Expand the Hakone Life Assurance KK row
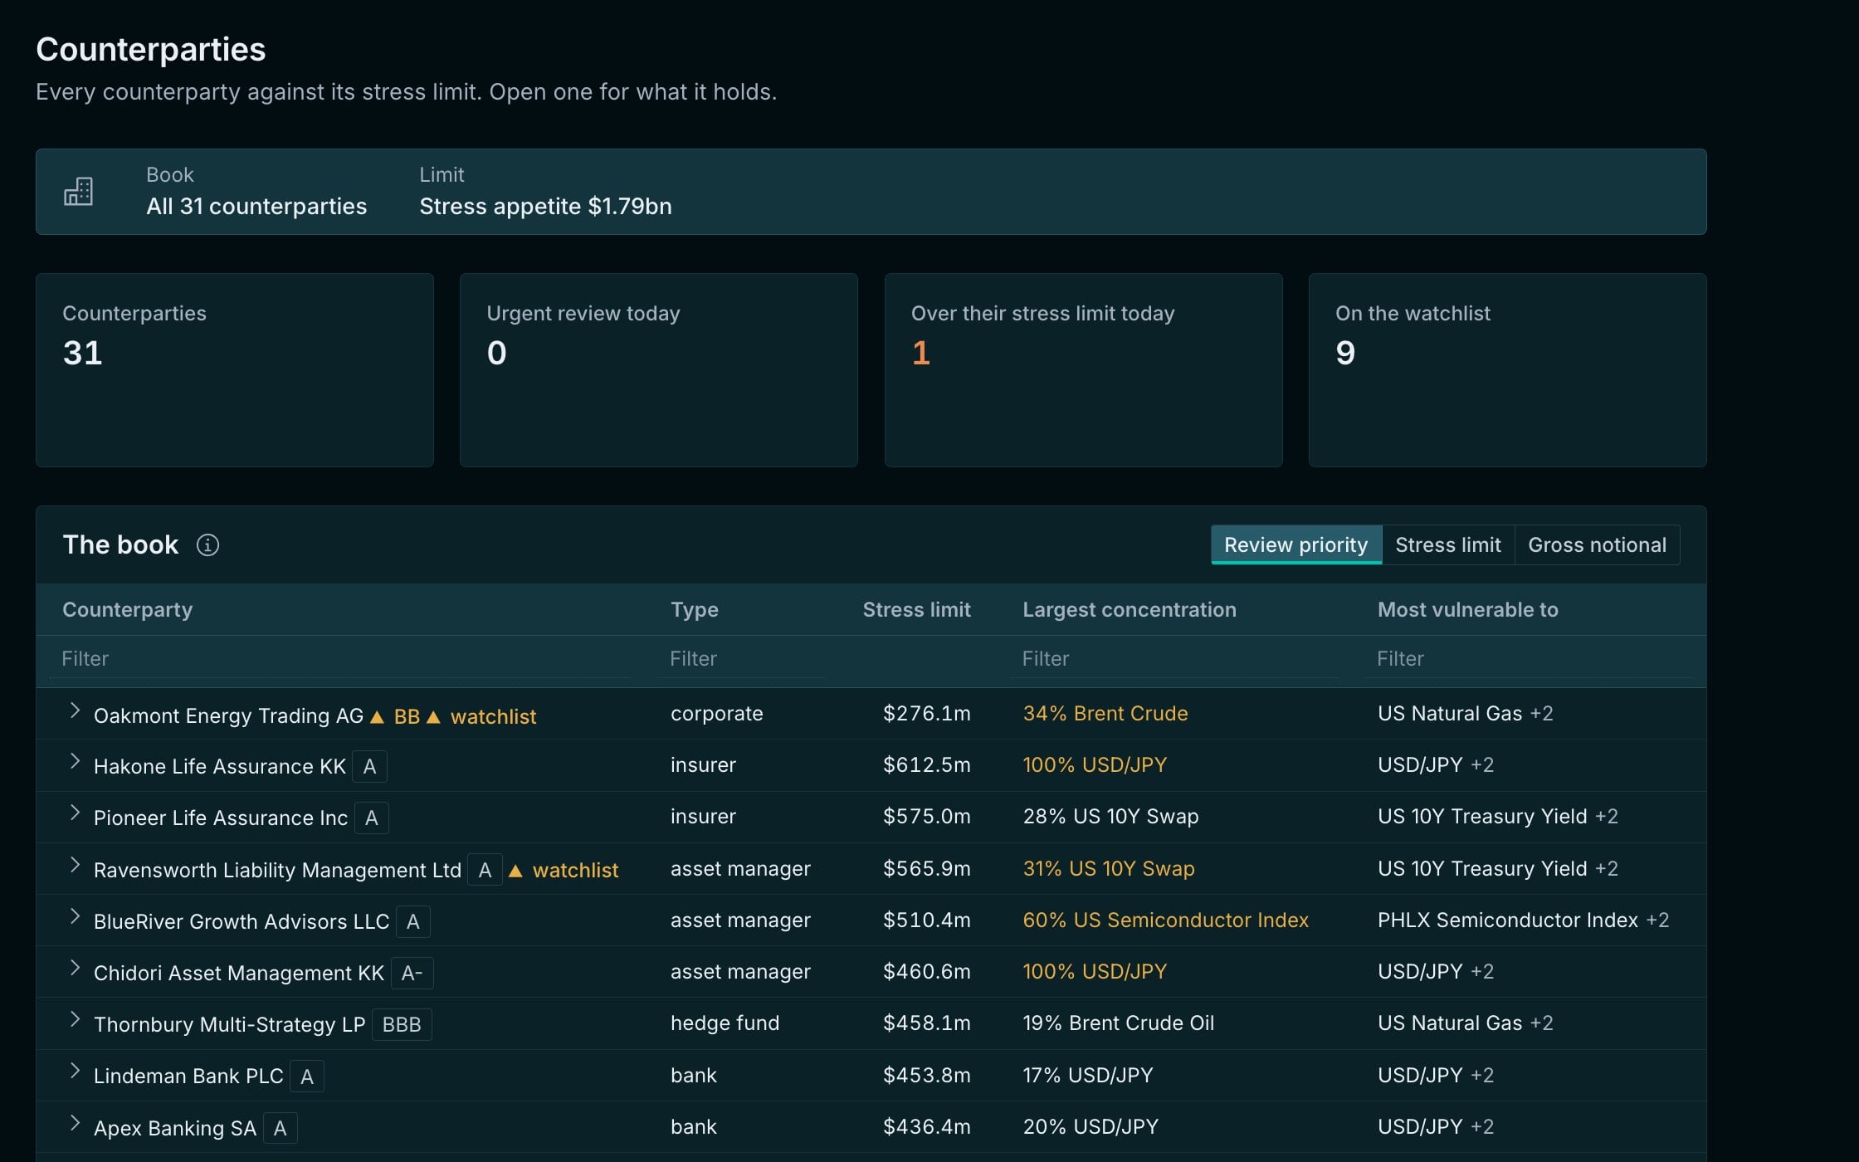The height and width of the screenshot is (1162, 1859). (x=75, y=762)
